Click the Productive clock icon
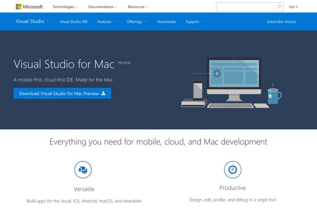Image resolution: width=317 pixels, height=219 pixels. pos(232,169)
